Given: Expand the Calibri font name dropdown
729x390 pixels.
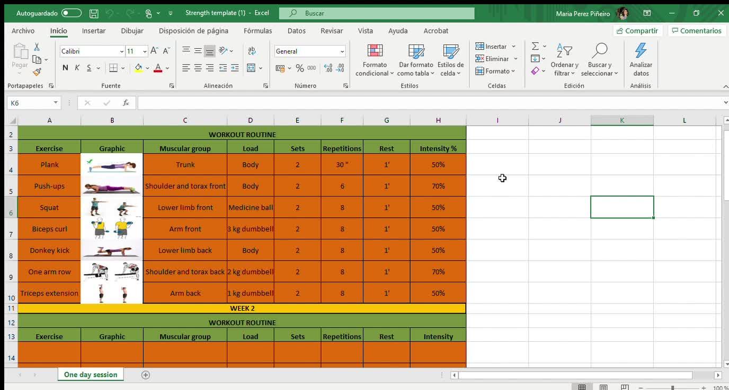Looking at the screenshot, I should coord(121,51).
